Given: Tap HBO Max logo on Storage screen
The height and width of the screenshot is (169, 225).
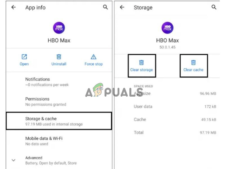Looking at the screenshot, I should coord(167,28).
